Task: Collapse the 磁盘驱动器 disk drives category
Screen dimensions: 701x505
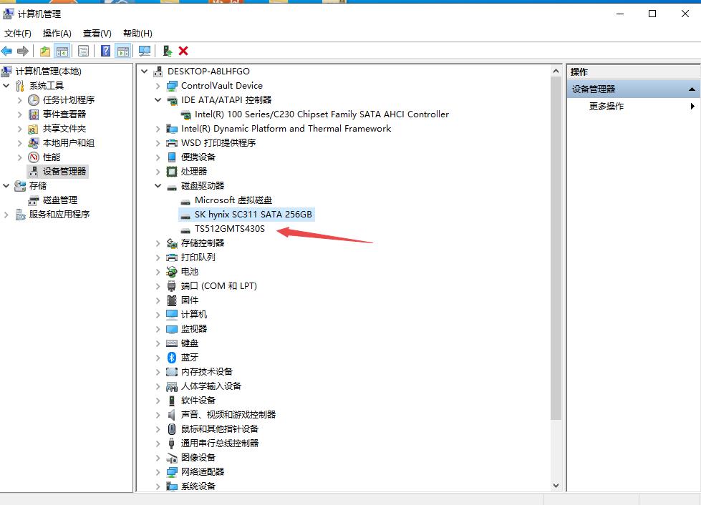Action: pyautogui.click(x=158, y=186)
